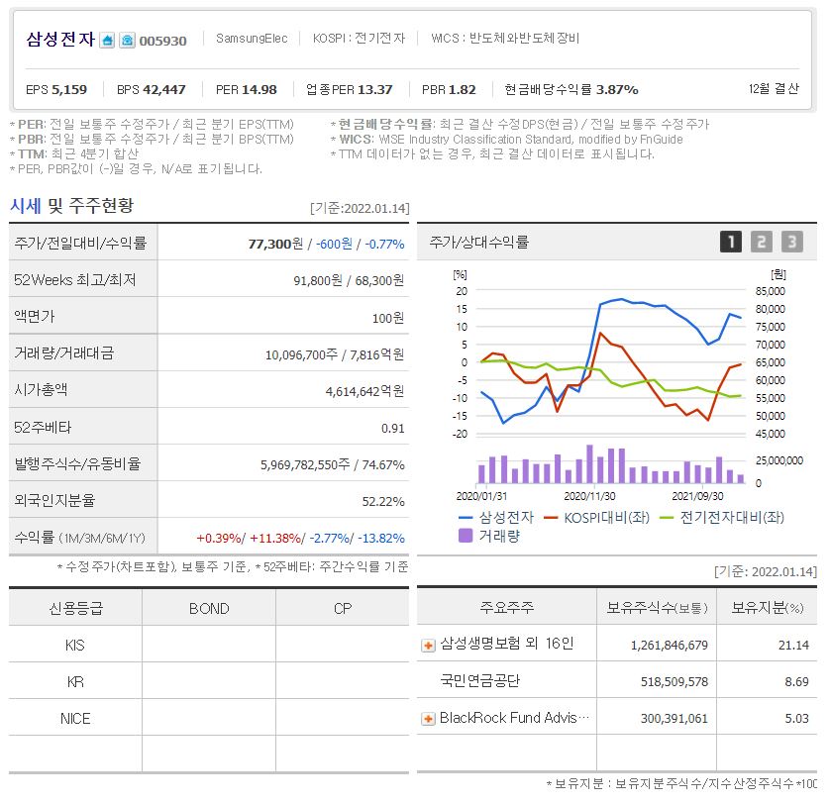
Task: Click the 거래량/거래대금 row label
Action: point(64,353)
